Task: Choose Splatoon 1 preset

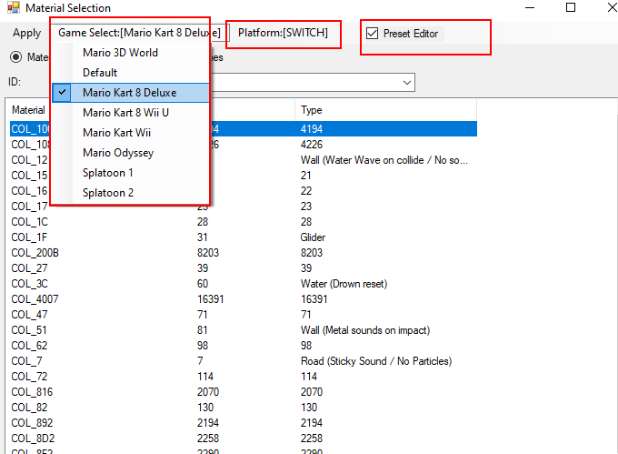Action: (131, 173)
